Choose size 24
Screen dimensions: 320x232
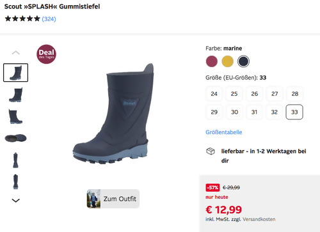pos(214,94)
